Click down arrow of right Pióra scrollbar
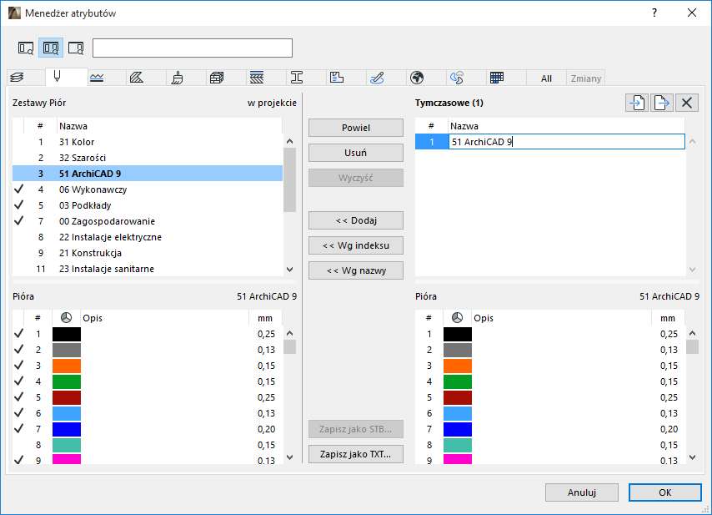Screen dimensions: 712x515 click(693, 457)
